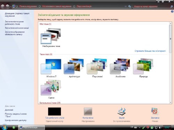Click the help question mark icon
The height and width of the screenshot is (130, 174).
[x=172, y=11]
